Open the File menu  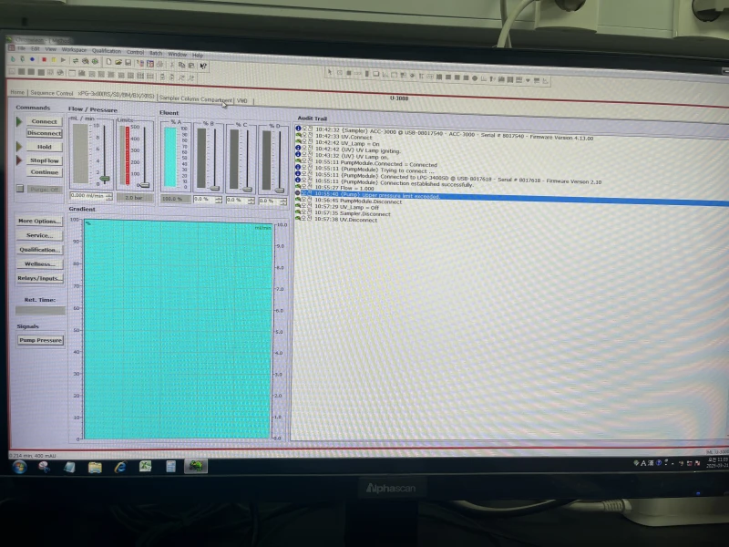point(21,48)
